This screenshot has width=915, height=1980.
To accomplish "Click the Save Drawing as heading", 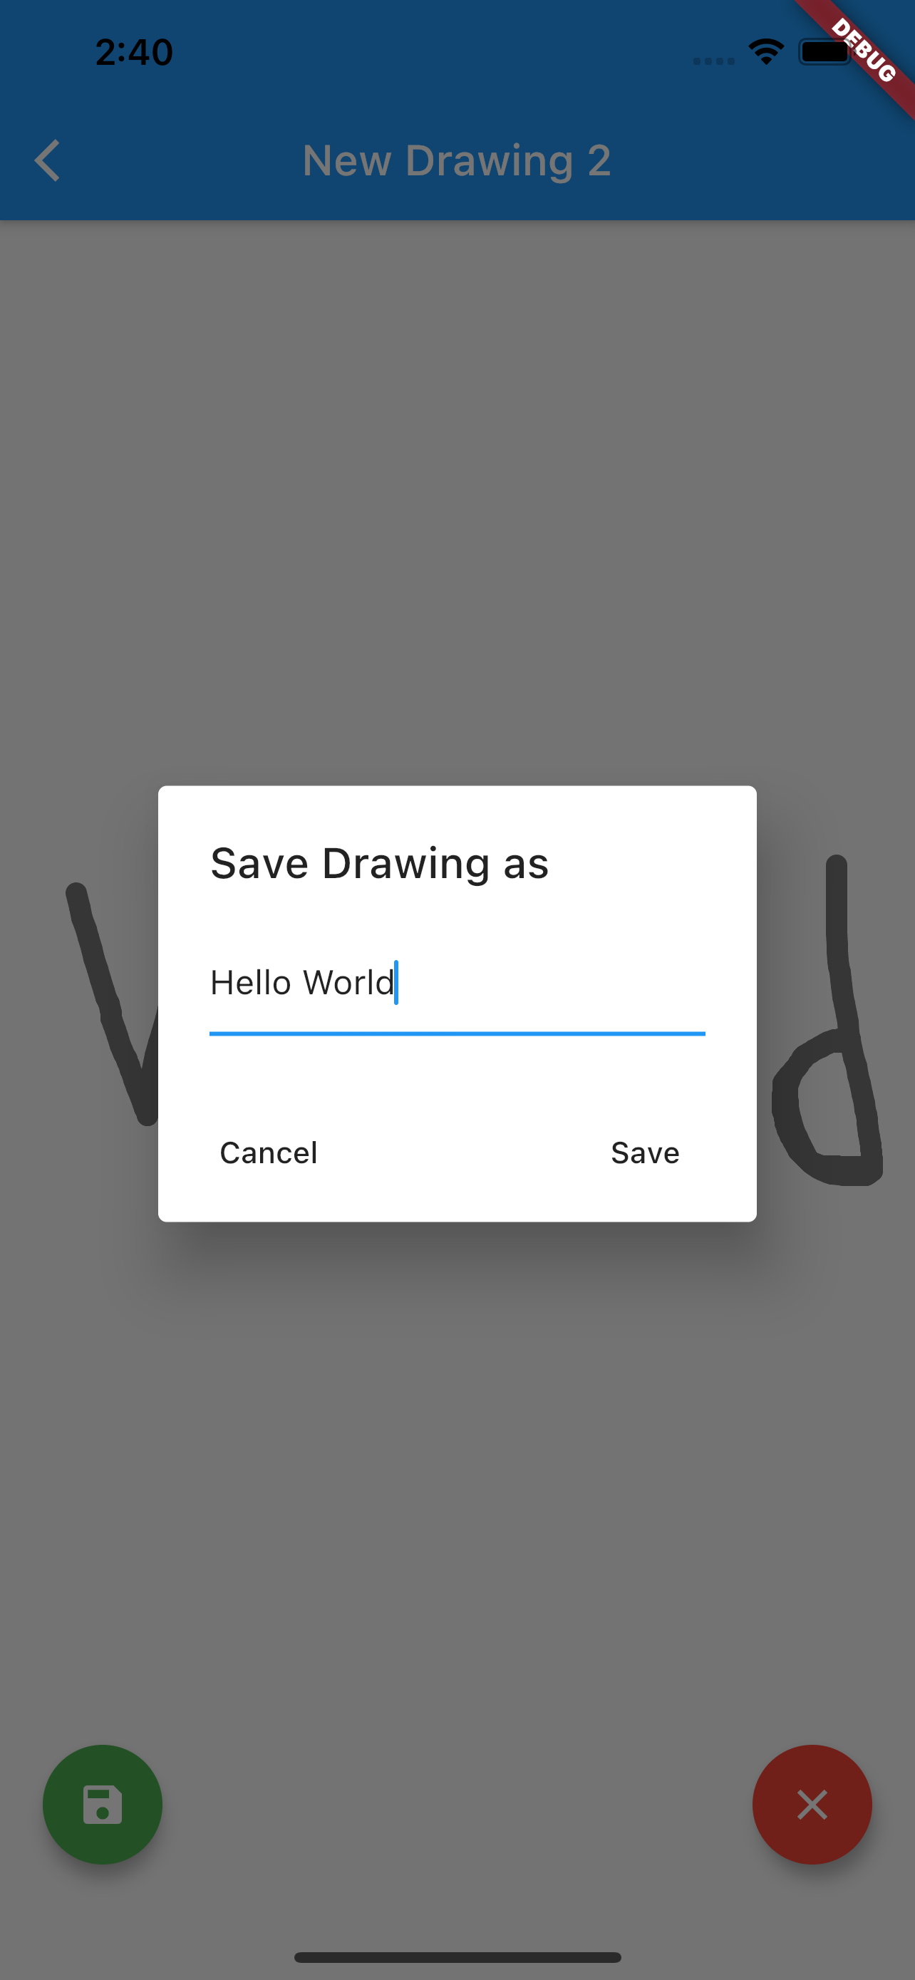I will point(380,863).
